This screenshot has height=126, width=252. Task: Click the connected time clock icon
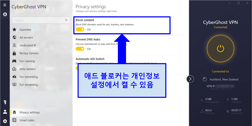tap(228, 111)
